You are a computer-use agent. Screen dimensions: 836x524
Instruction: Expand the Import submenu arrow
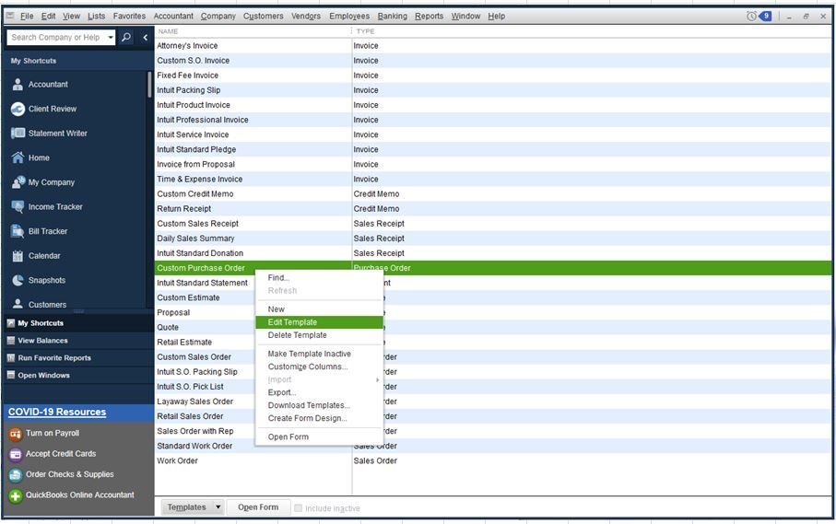tap(377, 379)
